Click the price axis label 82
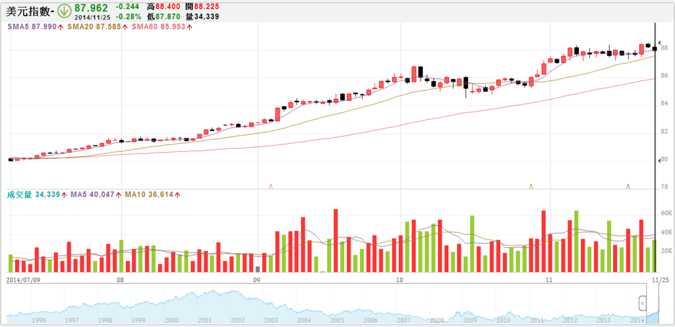The image size is (675, 327). 666,132
